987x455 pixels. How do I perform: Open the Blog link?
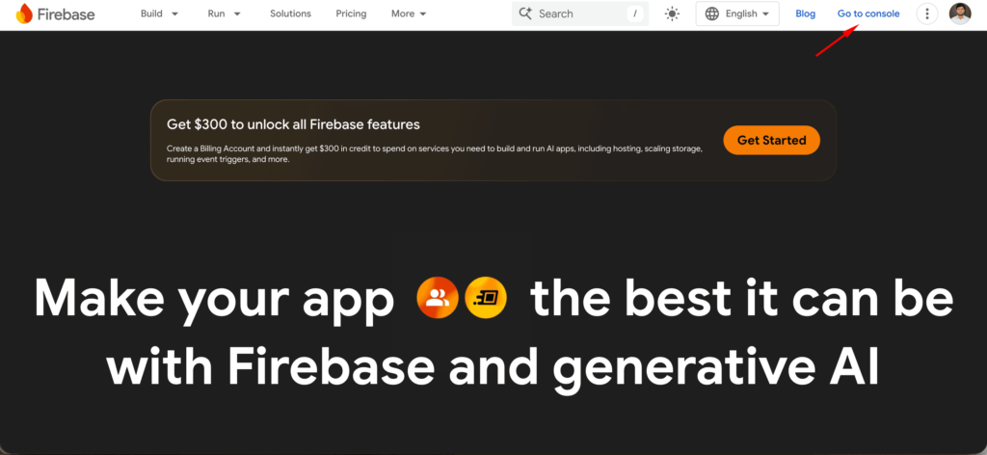[805, 13]
